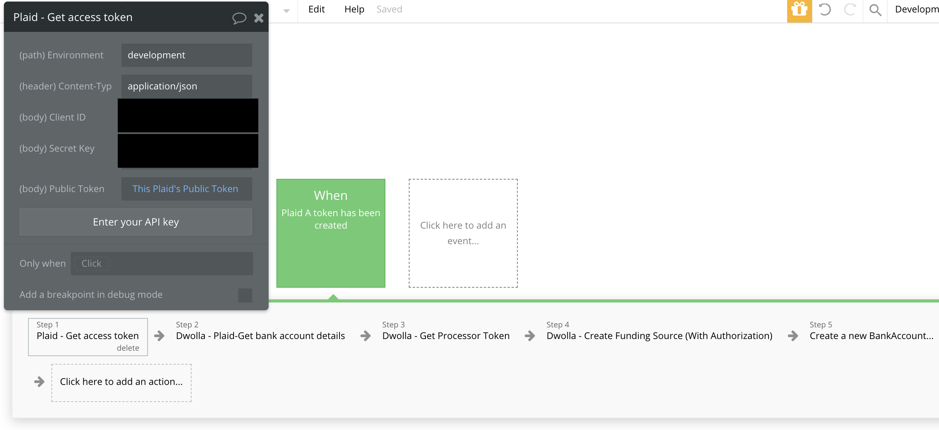Click 'This Plaid's Public Token' expression

pyautogui.click(x=185, y=189)
